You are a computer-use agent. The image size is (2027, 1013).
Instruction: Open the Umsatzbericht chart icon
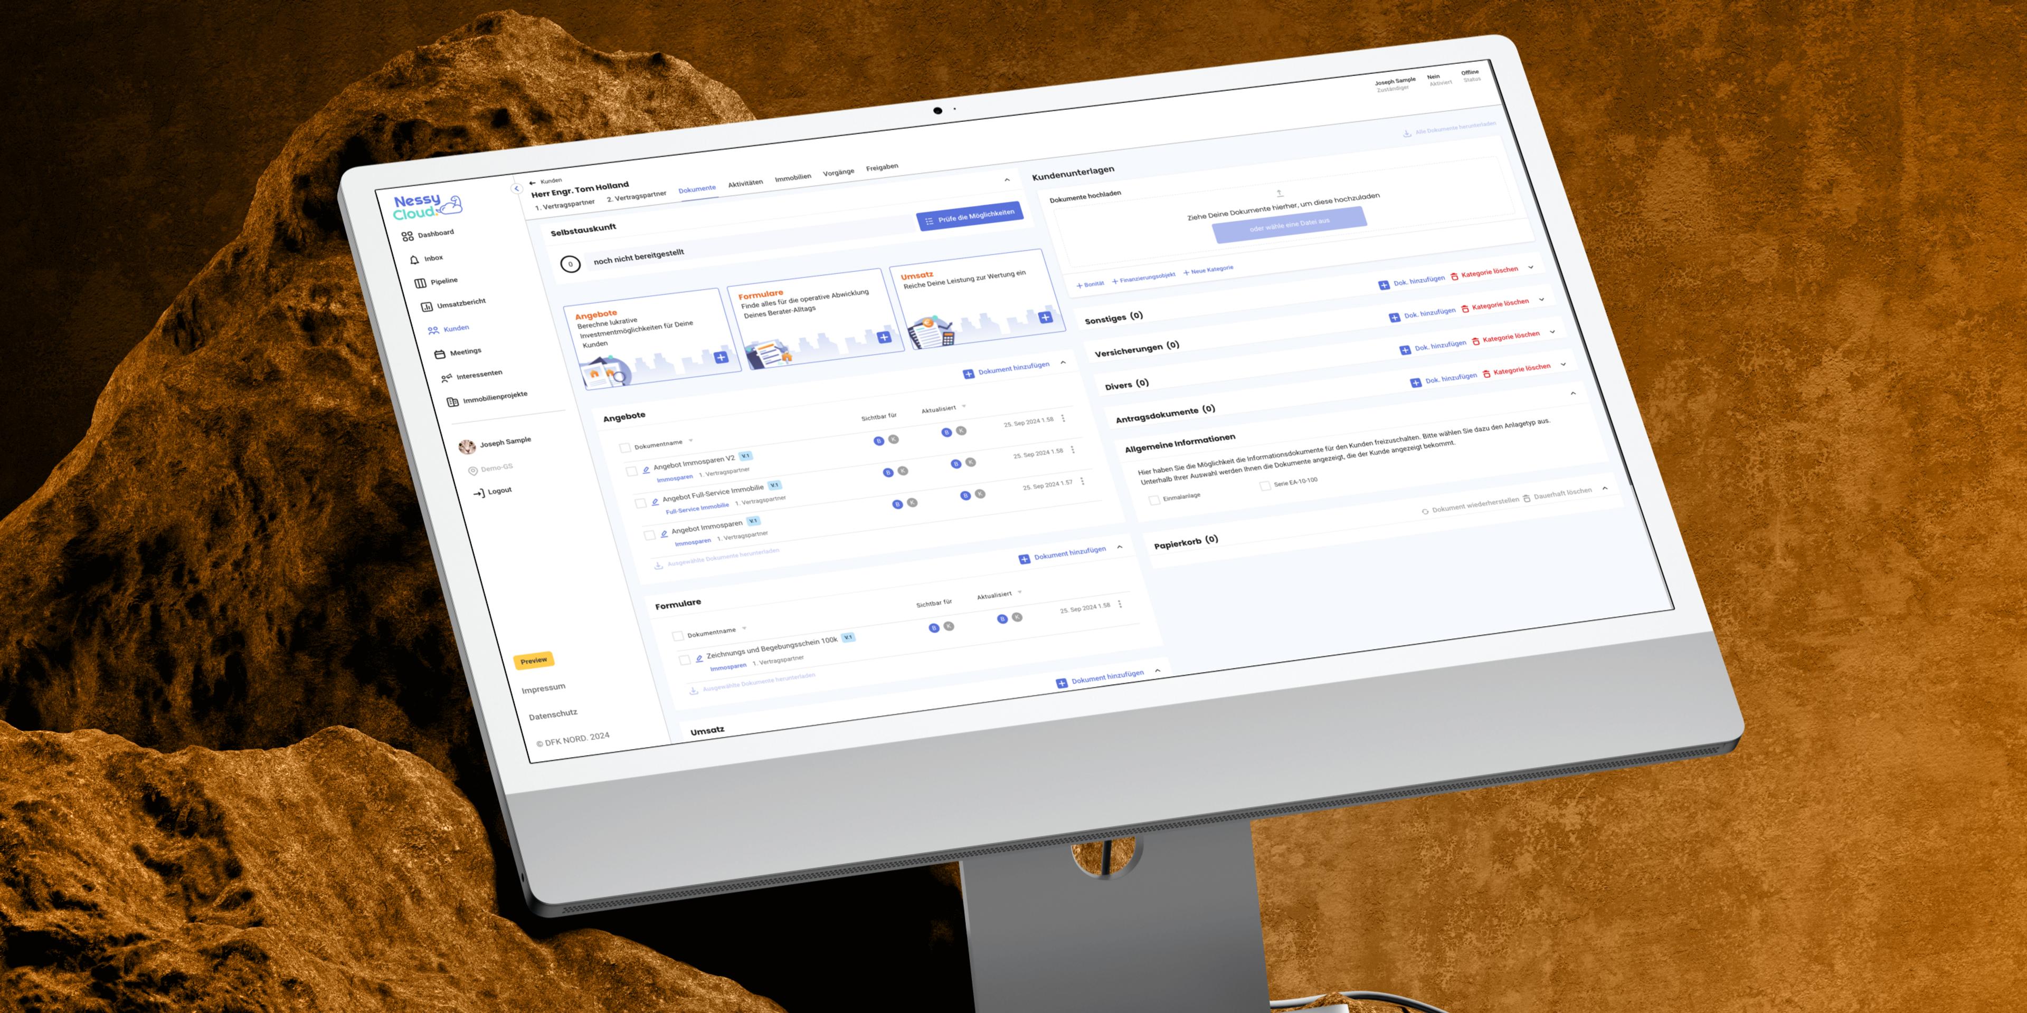pyautogui.click(x=427, y=307)
